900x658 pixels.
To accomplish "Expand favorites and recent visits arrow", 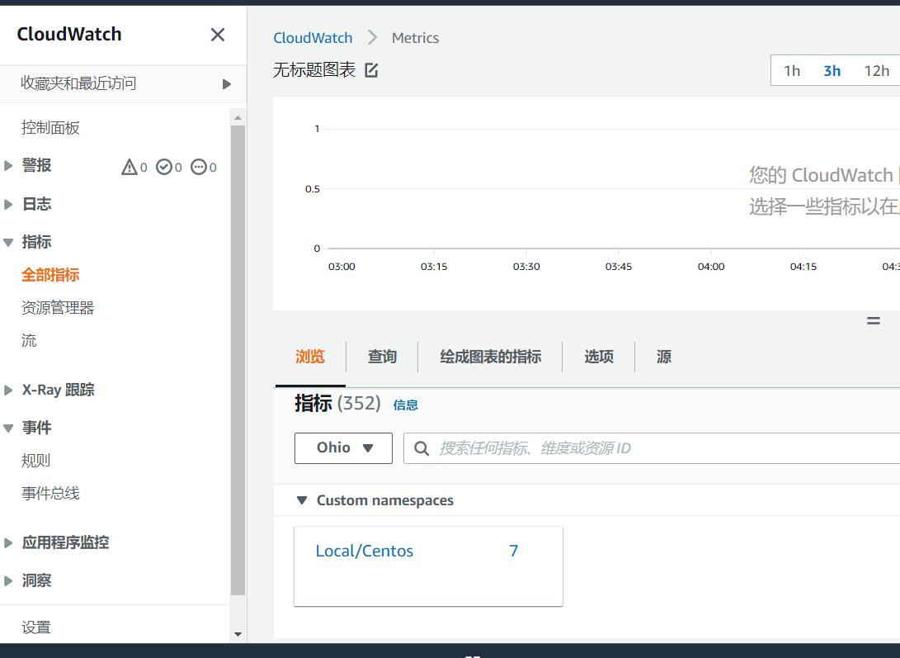I will point(227,84).
